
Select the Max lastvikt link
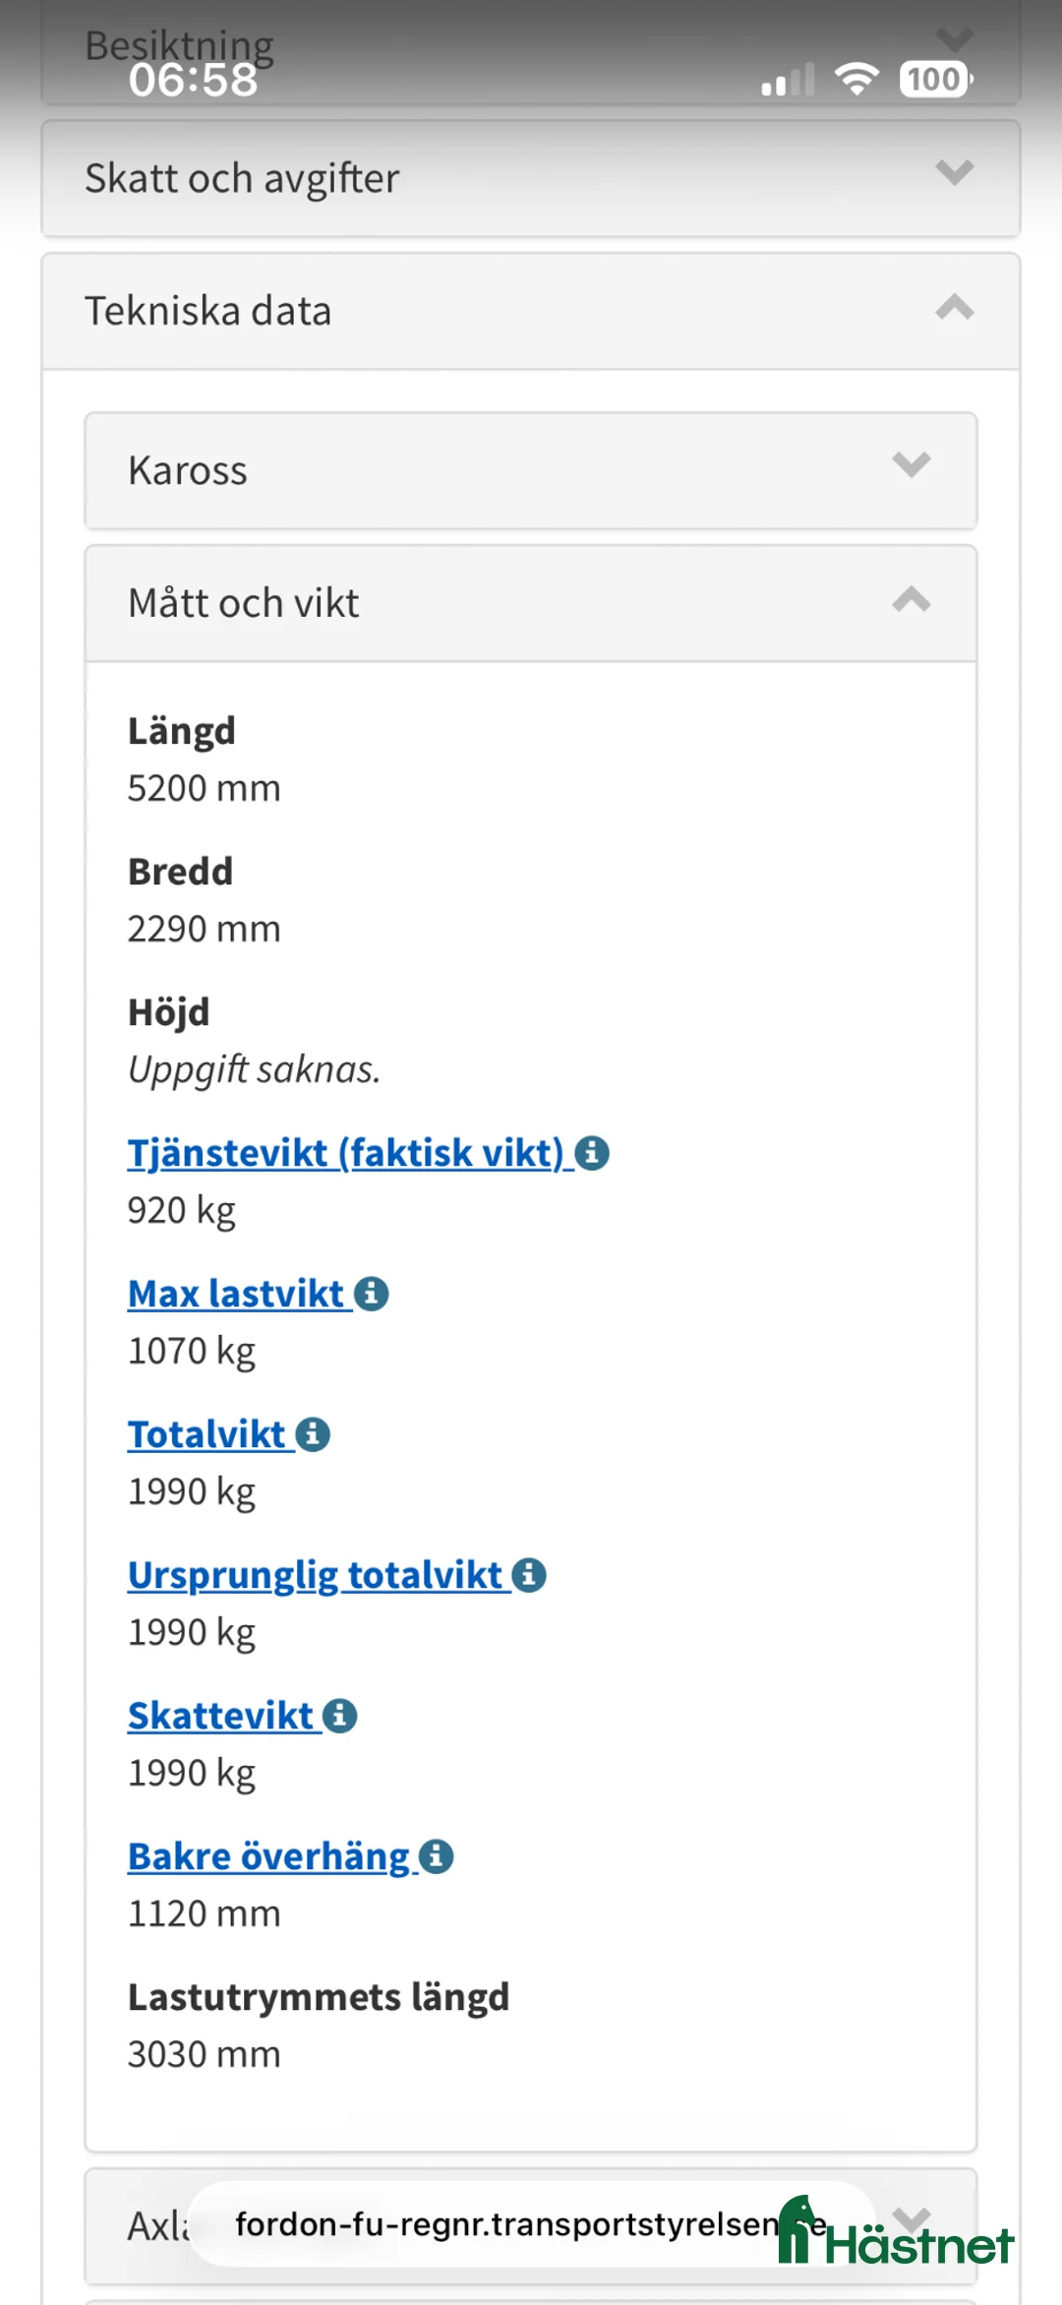[x=234, y=1294]
